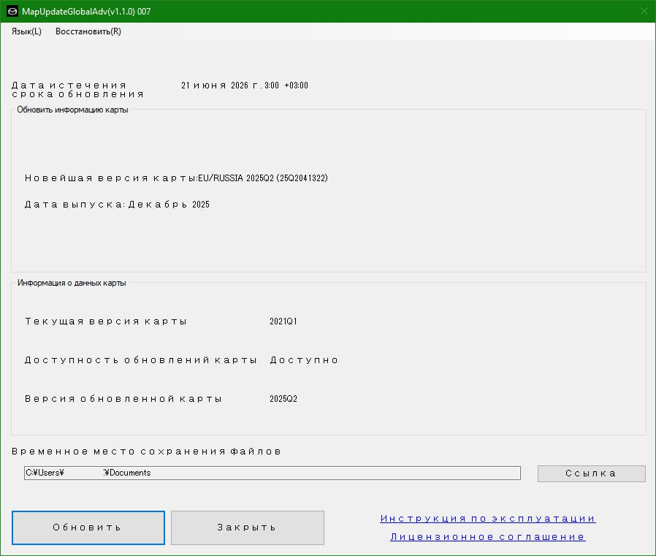Click the MapUpdateGlobalAdv app icon in title bar

coord(12,11)
